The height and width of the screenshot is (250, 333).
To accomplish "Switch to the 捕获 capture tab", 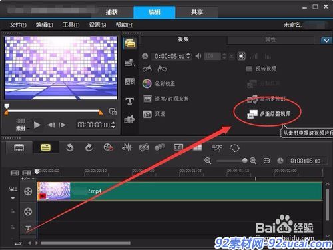I will coord(111,12).
